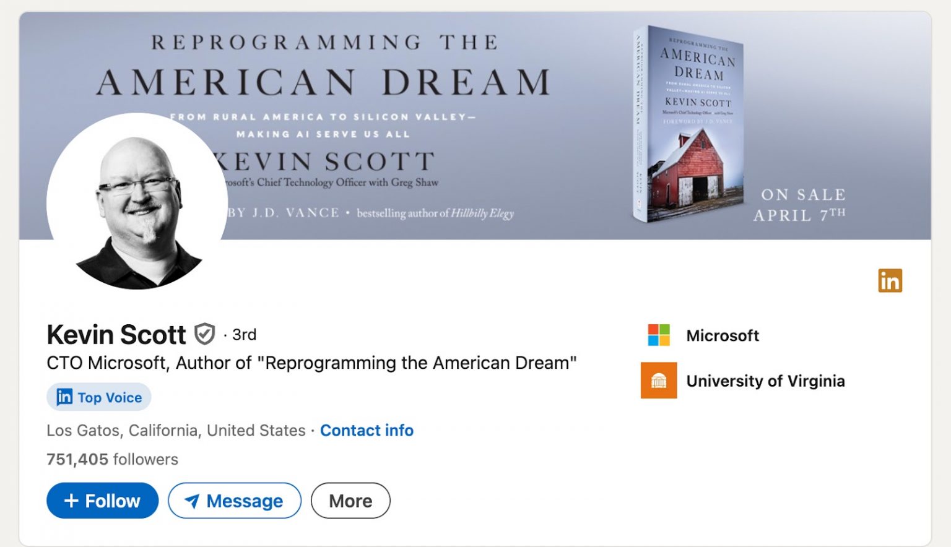
Task: Open the University of Virginia name link
Action: 765,381
